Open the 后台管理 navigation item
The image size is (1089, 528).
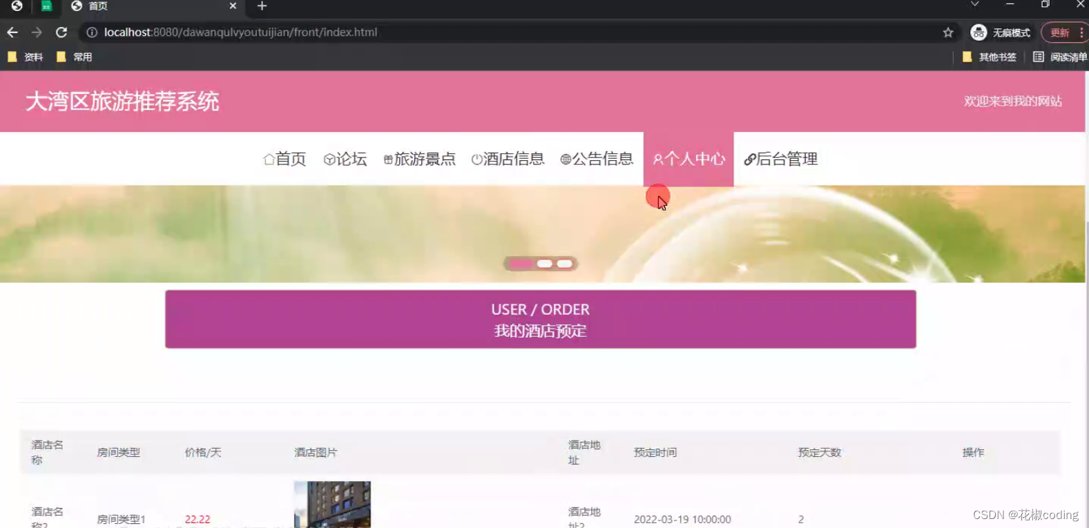781,159
